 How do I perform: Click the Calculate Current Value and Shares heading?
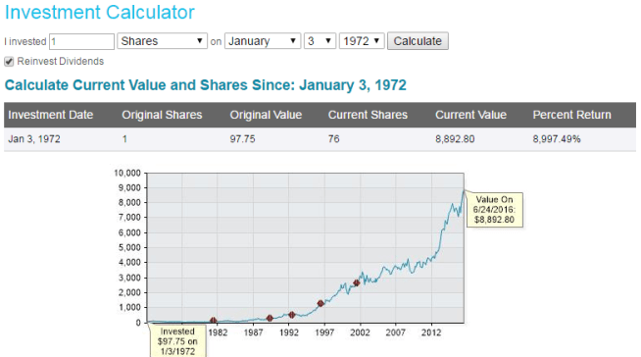tap(205, 85)
